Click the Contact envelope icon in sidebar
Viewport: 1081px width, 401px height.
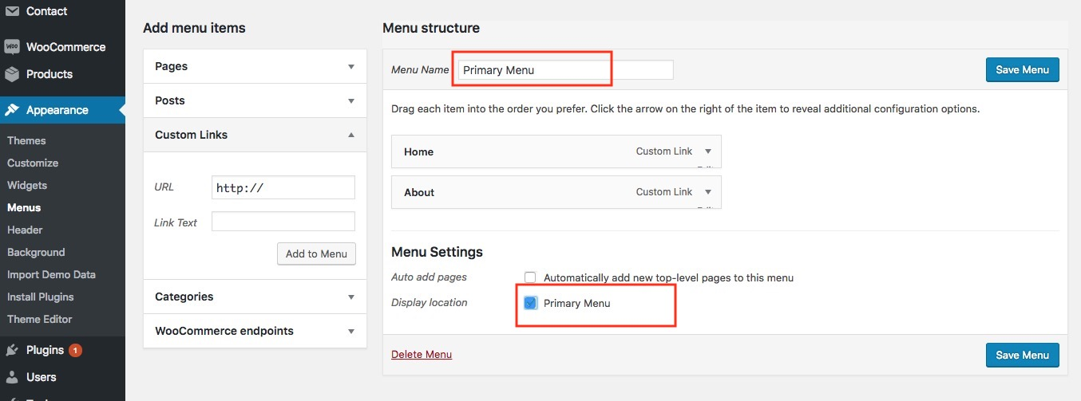pyautogui.click(x=12, y=11)
